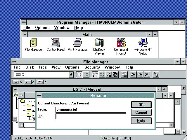Viewport: 187px width, 140px height.
Task: Click the From field containing vmmouse.inf
Action: click(x=91, y=110)
